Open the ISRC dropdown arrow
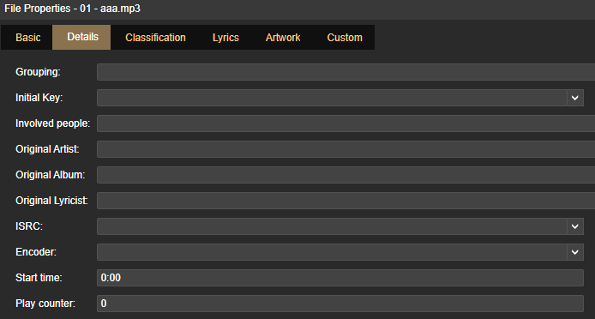The height and width of the screenshot is (319, 595). point(575,226)
